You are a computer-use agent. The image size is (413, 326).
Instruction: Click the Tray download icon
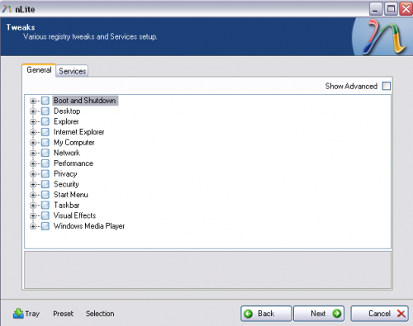point(18,314)
